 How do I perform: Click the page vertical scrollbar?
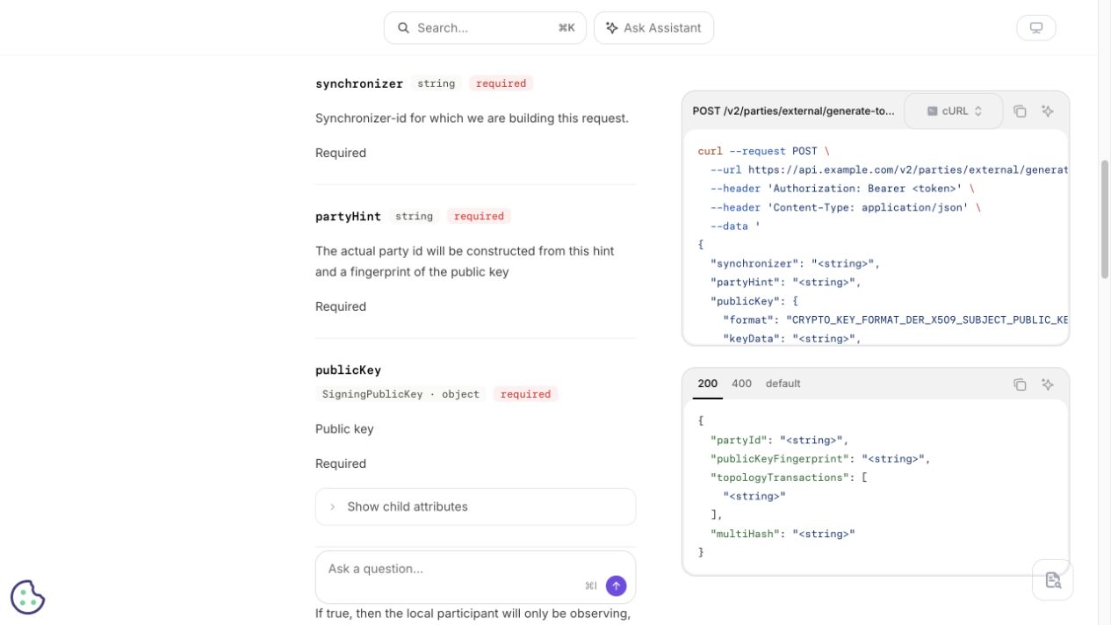tap(1104, 219)
